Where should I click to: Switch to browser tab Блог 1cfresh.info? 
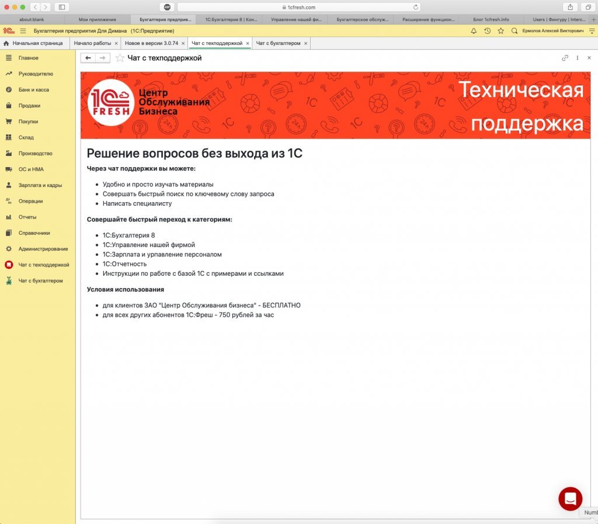pos(491,19)
